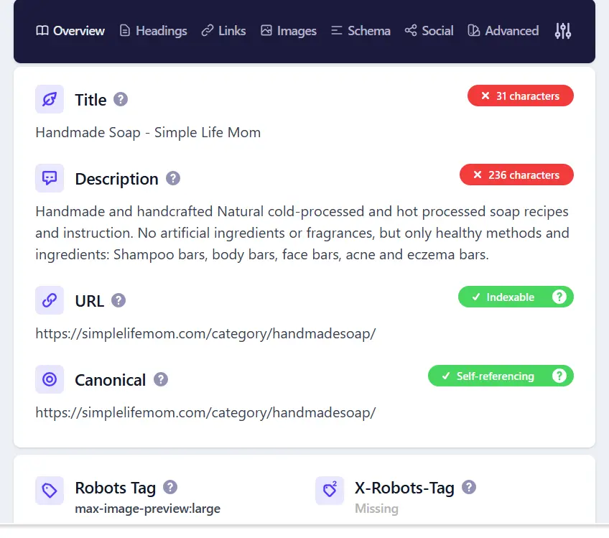Click the help icon next to Title
The width and height of the screenshot is (609, 538).
(121, 99)
